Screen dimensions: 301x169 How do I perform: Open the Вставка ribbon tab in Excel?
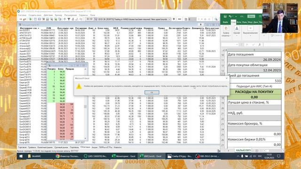[239, 22]
